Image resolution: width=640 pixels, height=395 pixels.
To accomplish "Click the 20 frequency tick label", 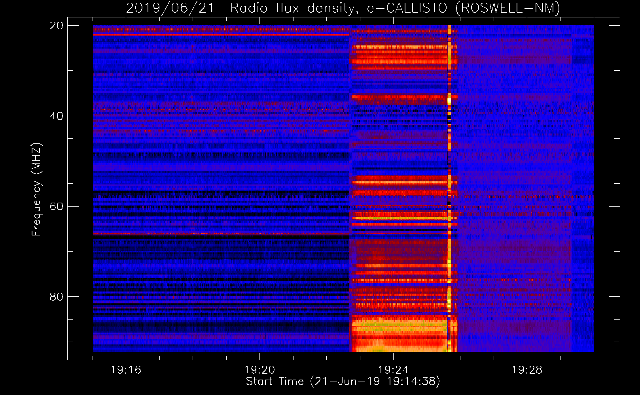I will point(56,26).
